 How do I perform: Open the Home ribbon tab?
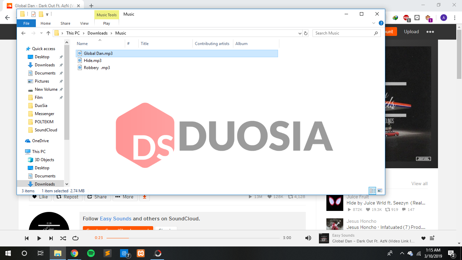(x=46, y=23)
